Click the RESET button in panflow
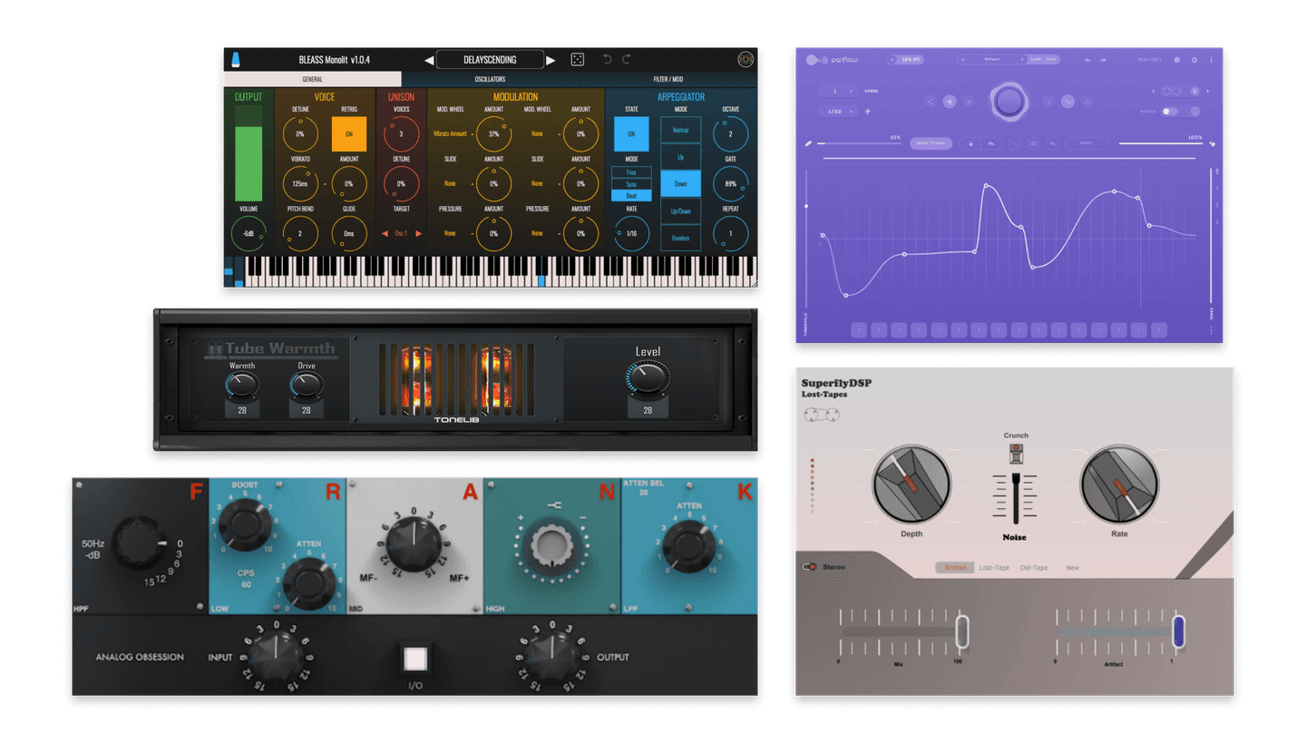The width and height of the screenshot is (1306, 735). pos(1087,143)
